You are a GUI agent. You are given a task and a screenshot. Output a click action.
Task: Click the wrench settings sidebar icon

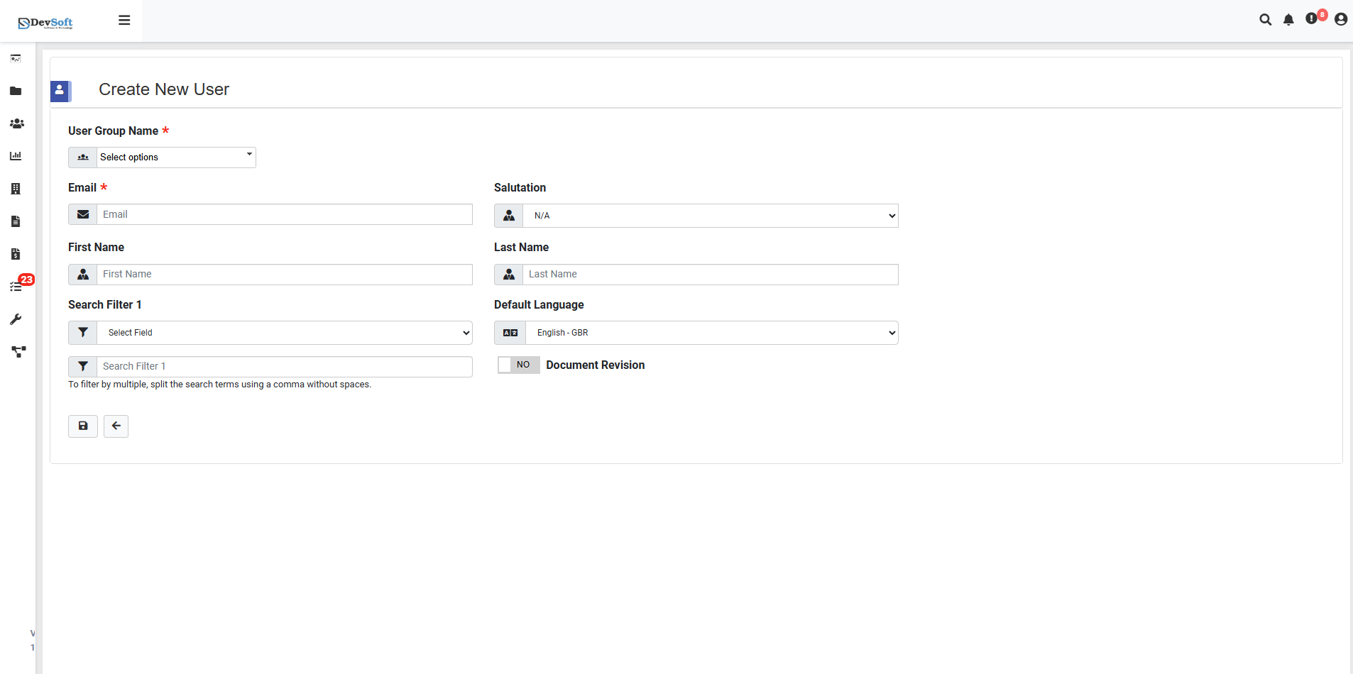[16, 319]
